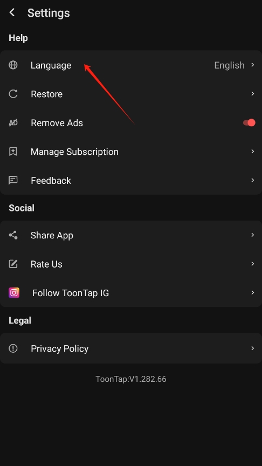Toggle the Remove Ads switch
The height and width of the screenshot is (466, 262).
[249, 122]
